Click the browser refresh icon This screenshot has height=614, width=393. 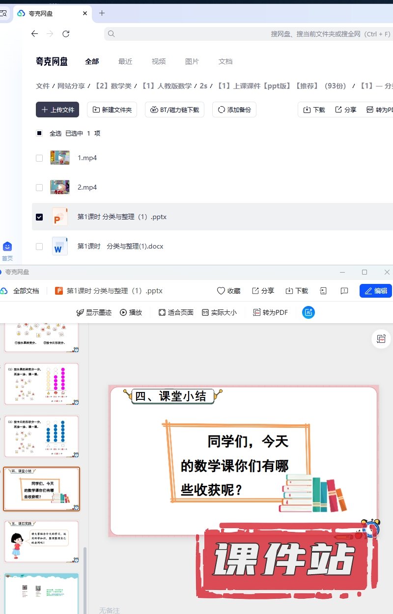(x=66, y=34)
